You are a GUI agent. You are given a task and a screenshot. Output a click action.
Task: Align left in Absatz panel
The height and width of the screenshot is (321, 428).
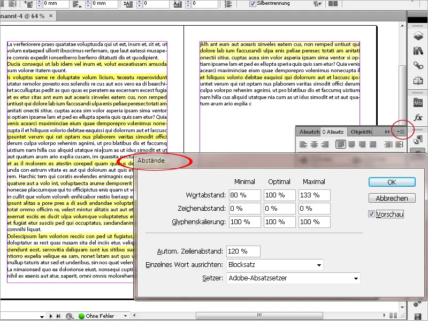coord(303,144)
